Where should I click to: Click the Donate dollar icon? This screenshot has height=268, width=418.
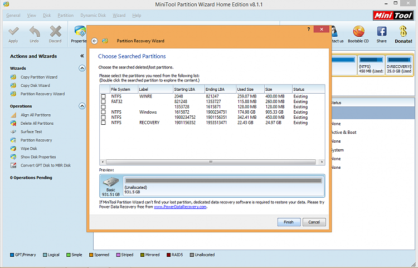click(403, 31)
